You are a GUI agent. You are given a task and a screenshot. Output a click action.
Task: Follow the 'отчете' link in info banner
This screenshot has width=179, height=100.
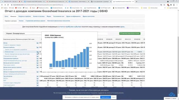tap(62, 27)
